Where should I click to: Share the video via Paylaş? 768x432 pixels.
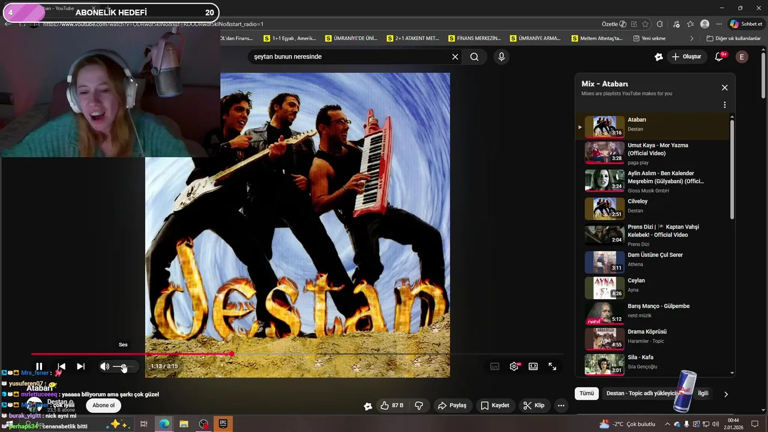452,406
